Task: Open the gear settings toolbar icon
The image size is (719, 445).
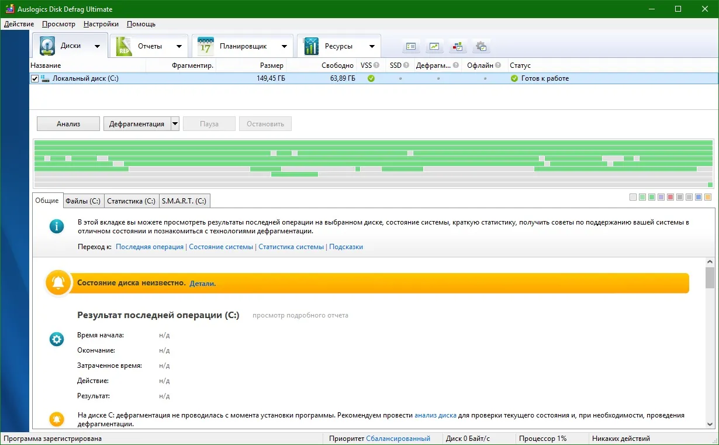Action: coord(481,46)
